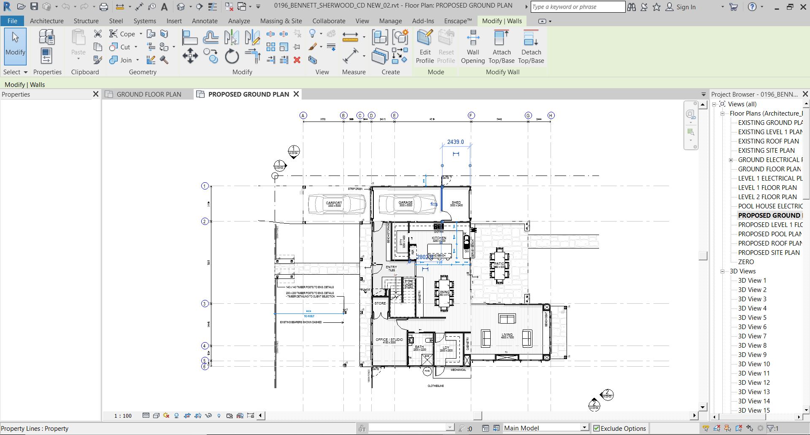This screenshot has width=810, height=435.
Task: Open the Massing & Site tab
Action: click(281, 21)
